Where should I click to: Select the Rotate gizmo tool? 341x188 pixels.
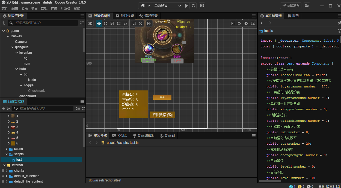(x=106, y=23)
